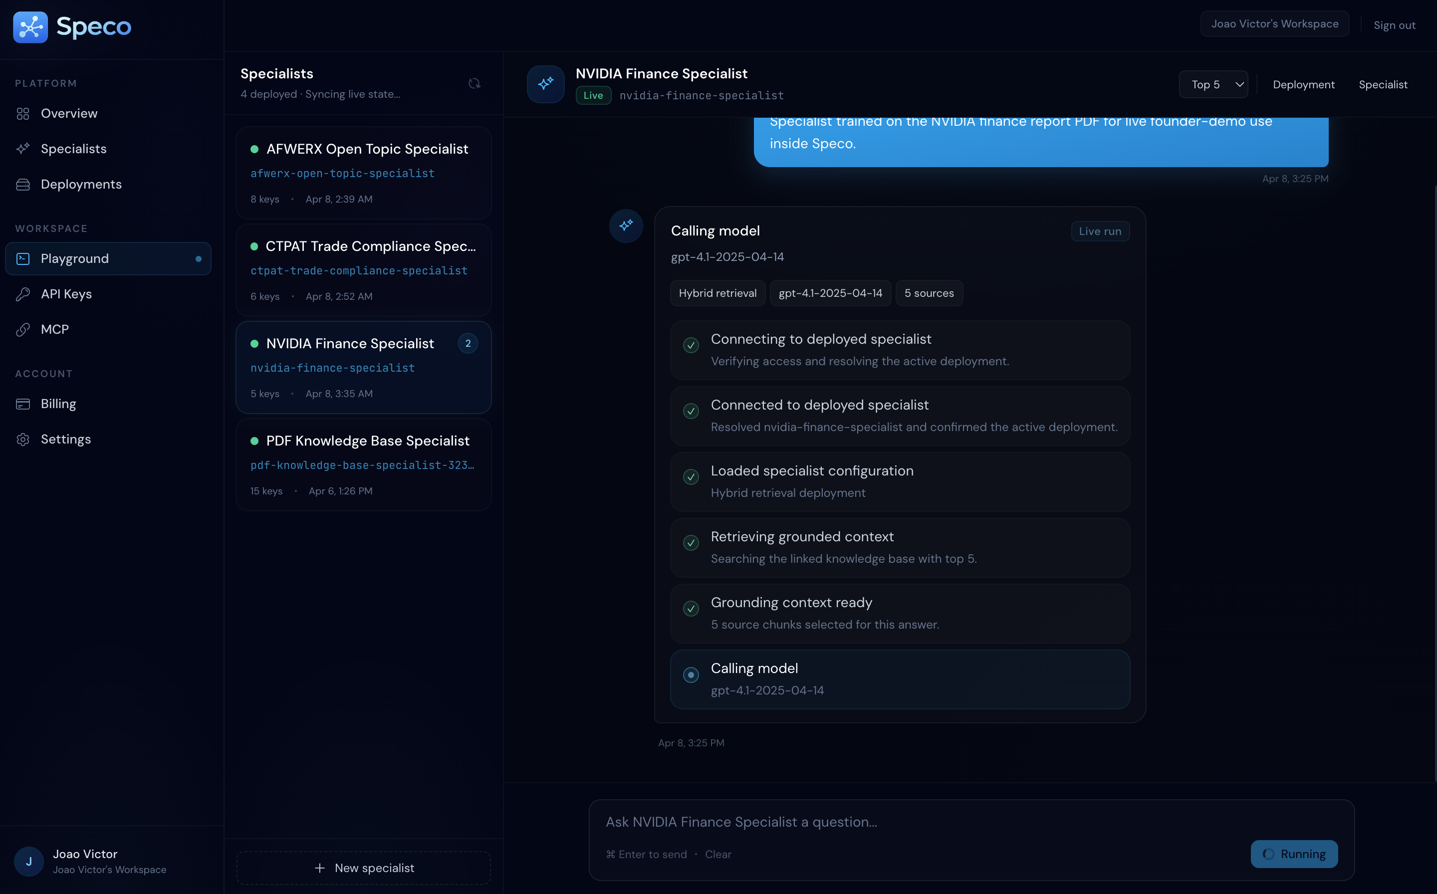Screen dimensions: 1437x894
Task: Click the API Keys key icon
Action: coord(23,294)
